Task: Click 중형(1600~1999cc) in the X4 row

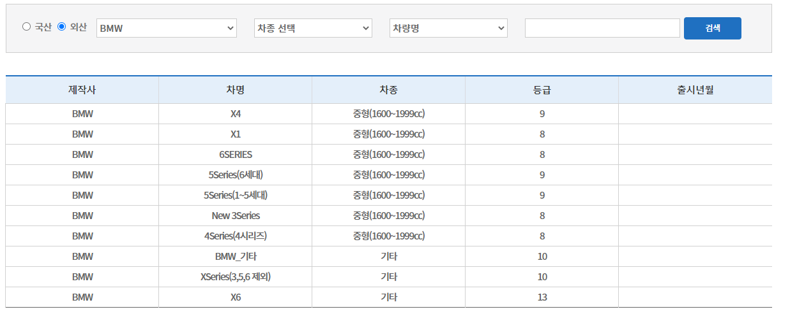Action: [389, 114]
